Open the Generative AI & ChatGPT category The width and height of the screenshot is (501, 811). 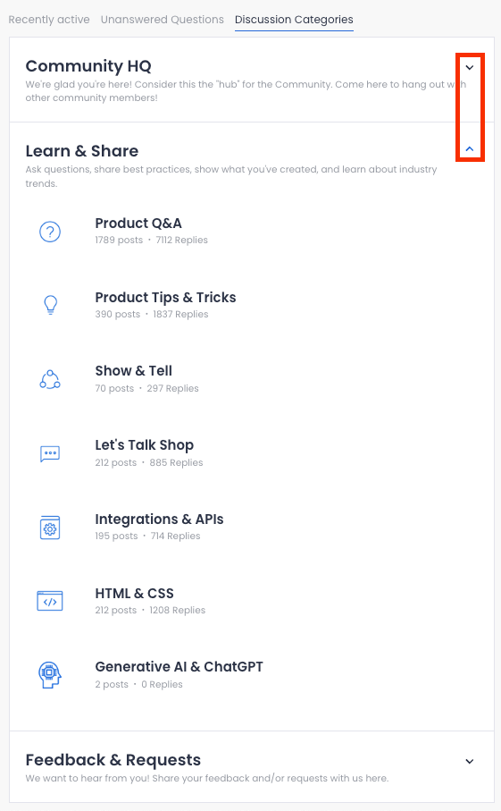point(179,667)
